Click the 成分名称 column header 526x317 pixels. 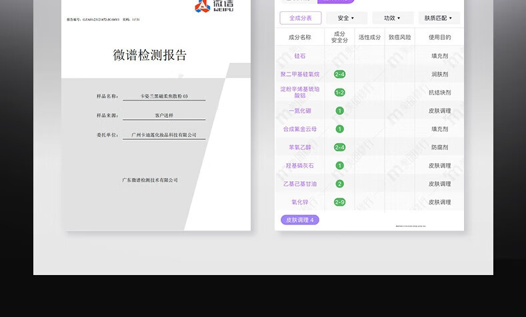pos(300,37)
